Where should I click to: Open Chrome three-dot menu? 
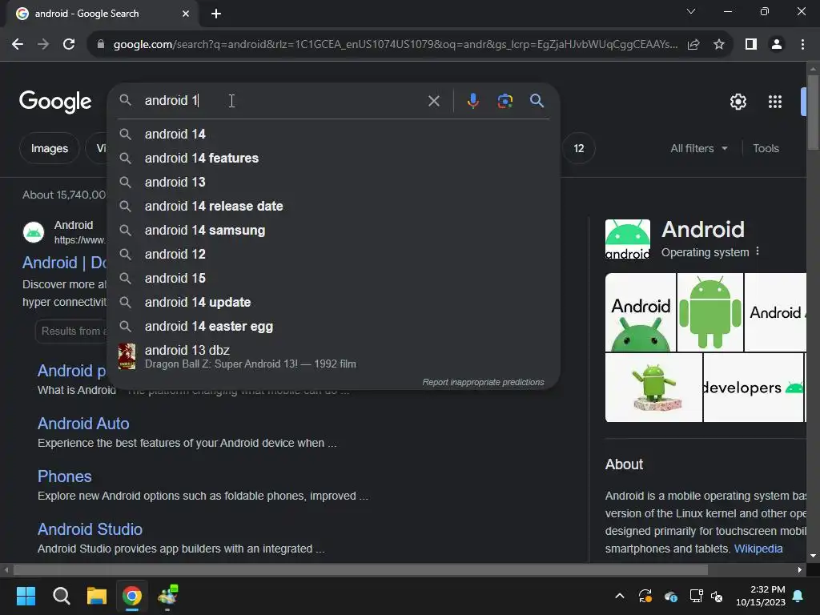click(x=802, y=45)
